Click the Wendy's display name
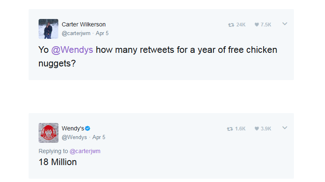Image resolution: width=325 pixels, height=182 pixels. (73, 129)
